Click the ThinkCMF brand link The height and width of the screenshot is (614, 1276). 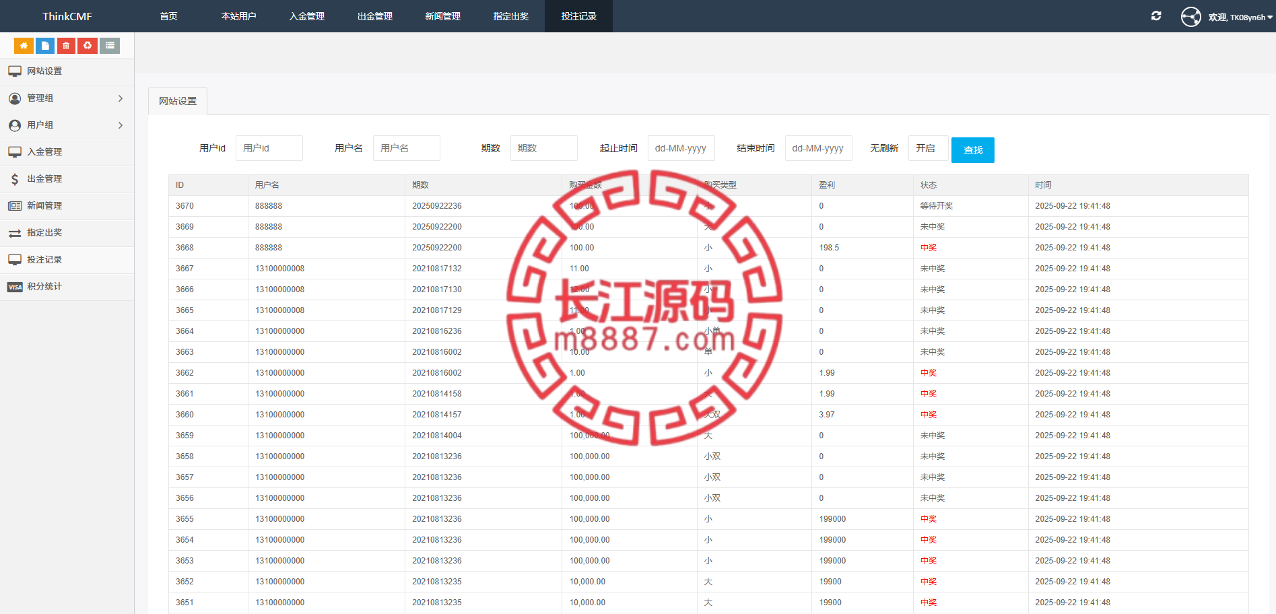(67, 16)
